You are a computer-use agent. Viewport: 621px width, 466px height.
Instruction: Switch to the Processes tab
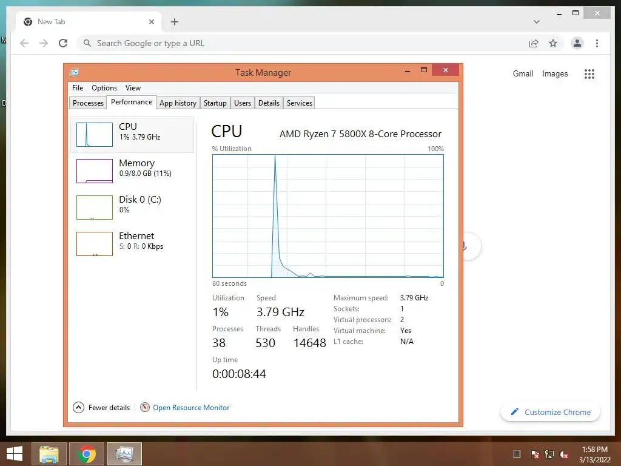pyautogui.click(x=88, y=103)
